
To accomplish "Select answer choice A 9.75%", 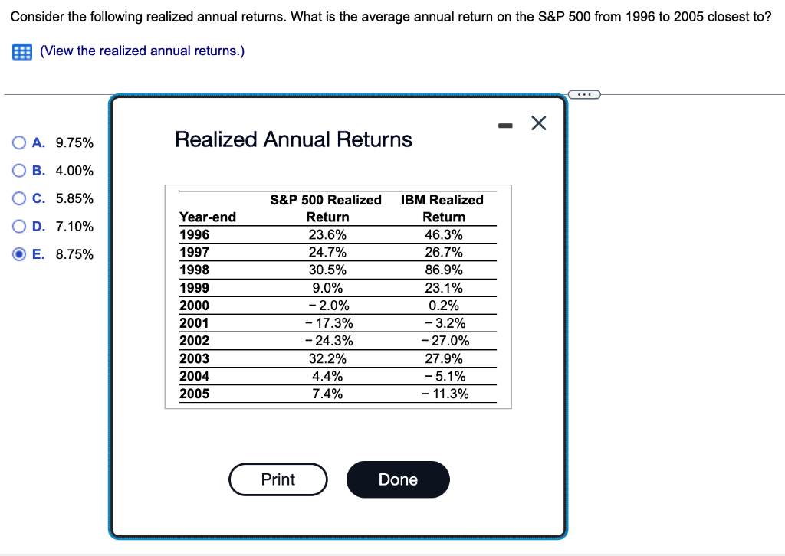I will [x=18, y=142].
